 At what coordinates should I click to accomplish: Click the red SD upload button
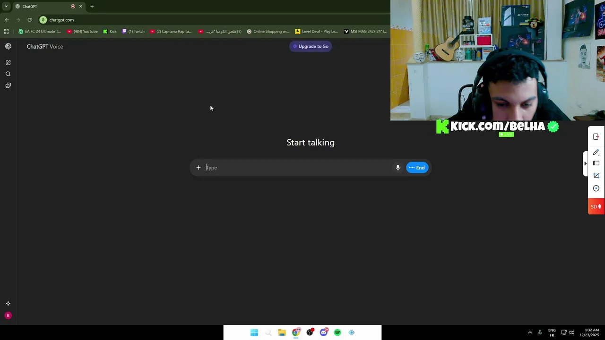pyautogui.click(x=596, y=206)
